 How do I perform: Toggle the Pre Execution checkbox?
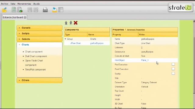[x=173, y=64]
